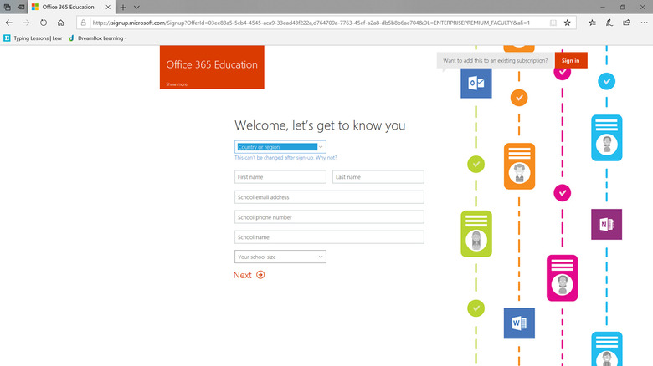
Task: Click the Word icon in the illustration
Action: click(x=518, y=323)
